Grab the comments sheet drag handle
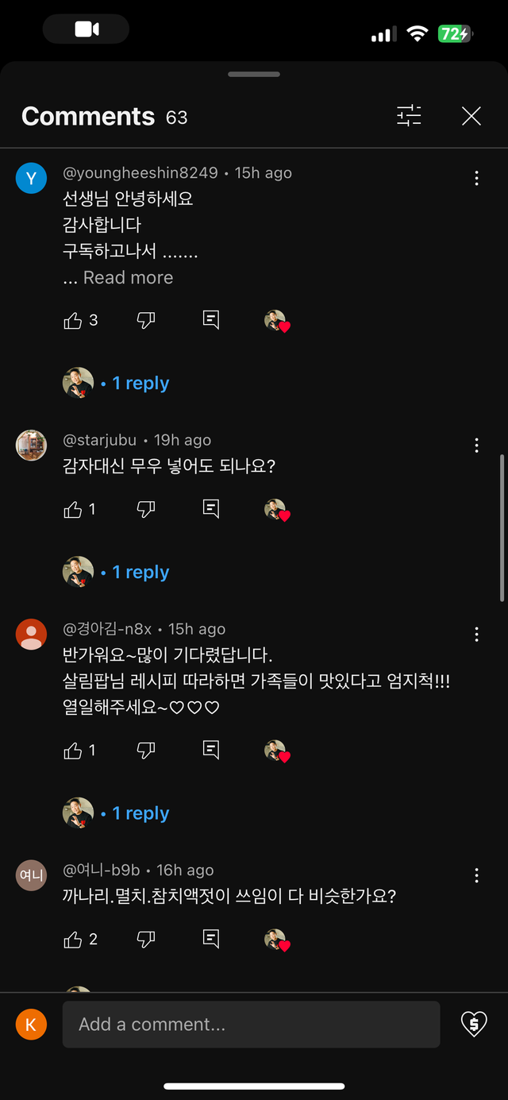 pos(254,75)
